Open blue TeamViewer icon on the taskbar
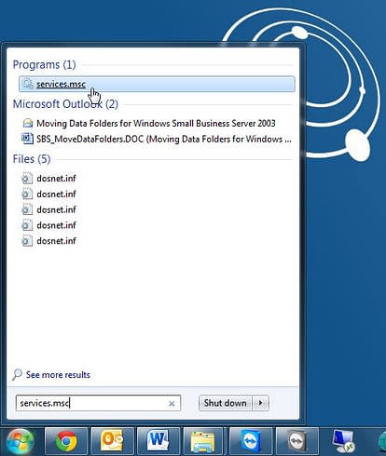This screenshot has width=386, height=456. pyautogui.click(x=251, y=441)
